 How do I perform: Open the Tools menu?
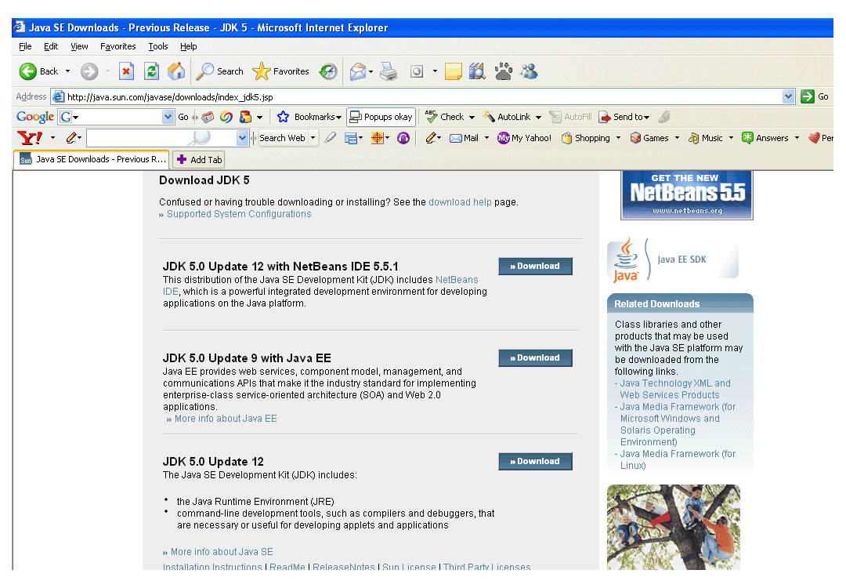158,46
